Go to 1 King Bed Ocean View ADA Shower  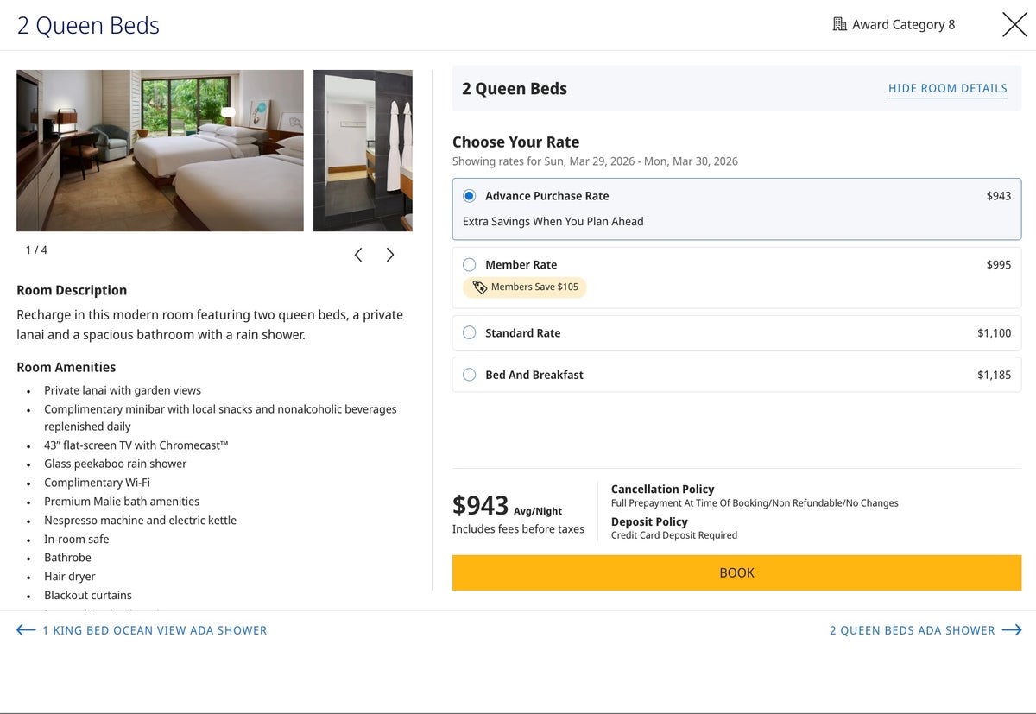[x=155, y=630]
